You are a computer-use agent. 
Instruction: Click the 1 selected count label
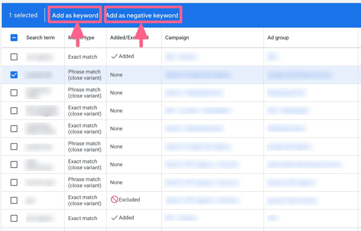click(x=23, y=15)
